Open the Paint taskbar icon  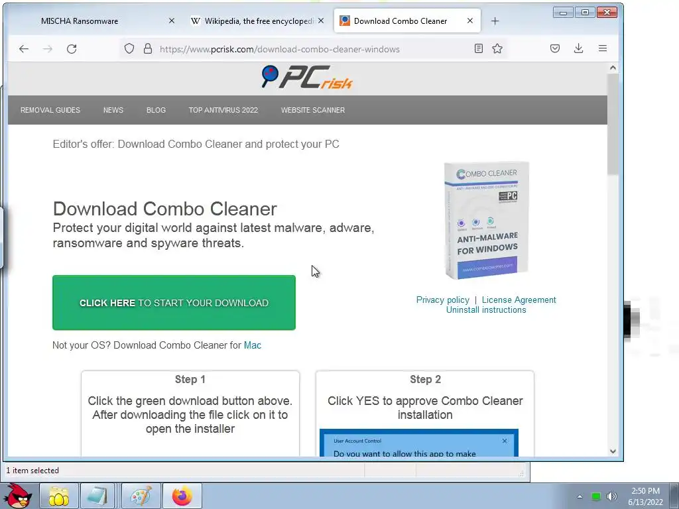(x=141, y=496)
